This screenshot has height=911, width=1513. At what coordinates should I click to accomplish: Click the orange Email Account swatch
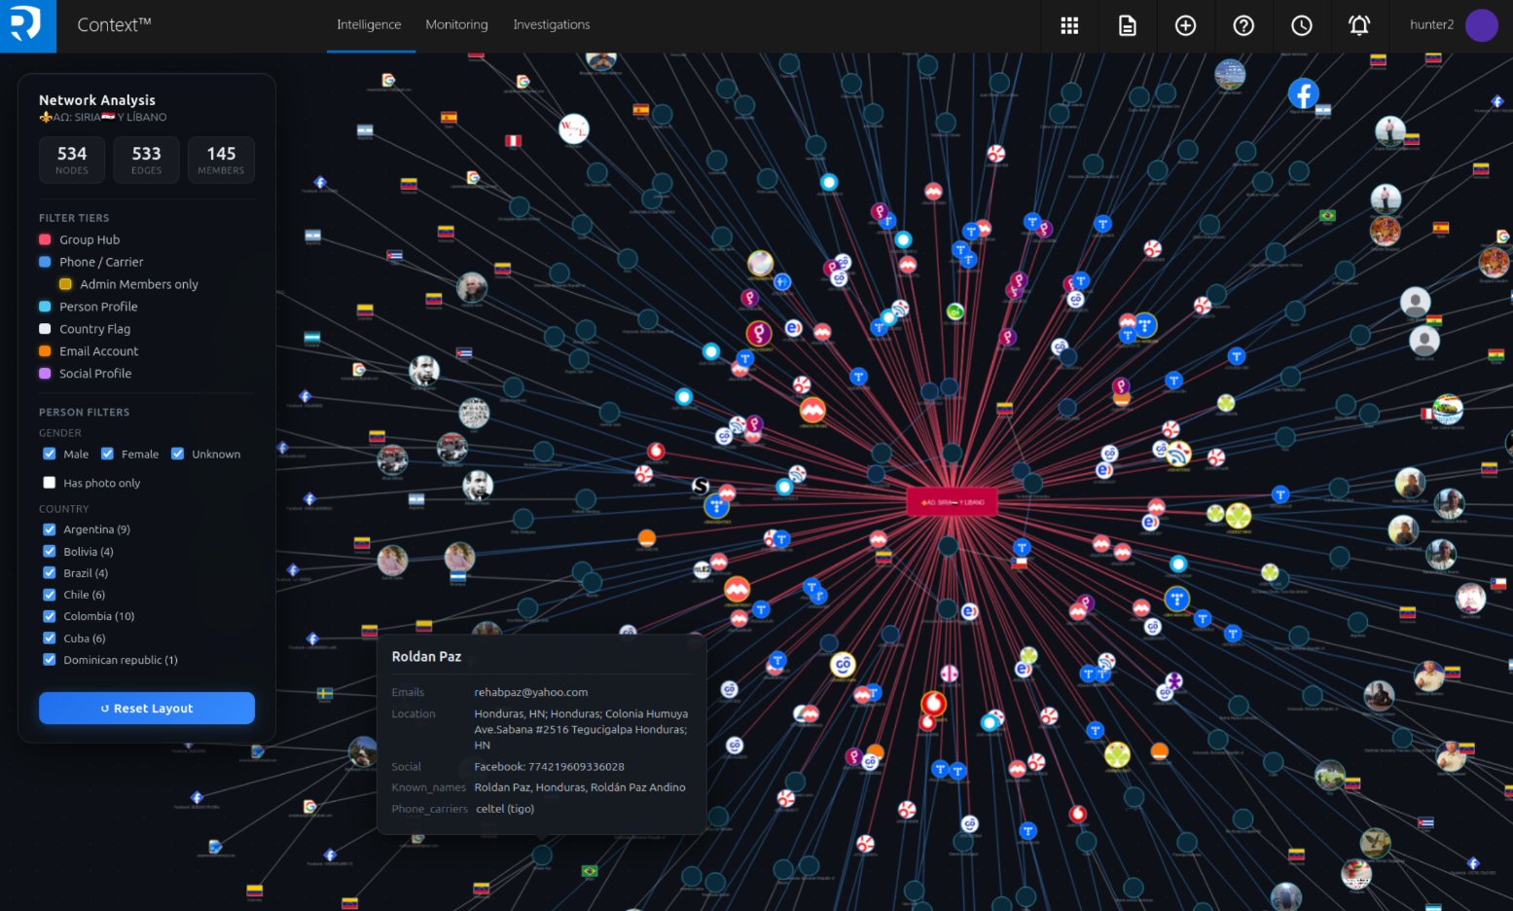tap(45, 351)
